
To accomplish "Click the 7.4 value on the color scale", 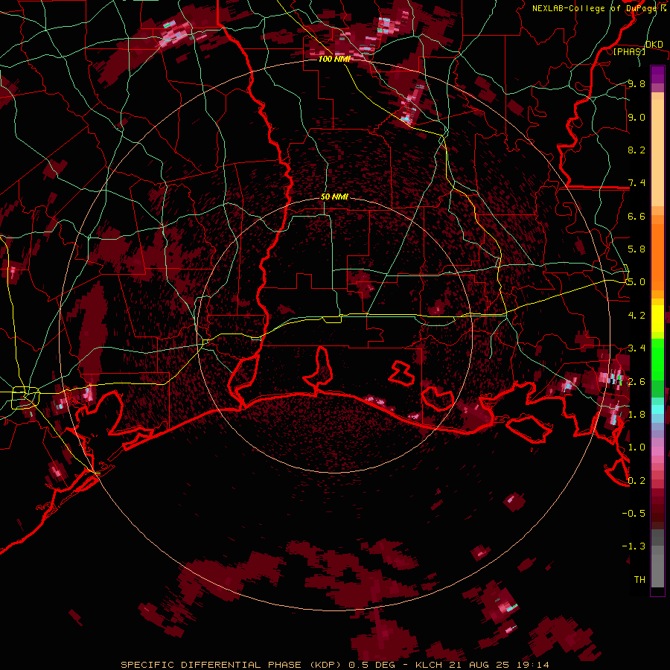I will click(636, 183).
